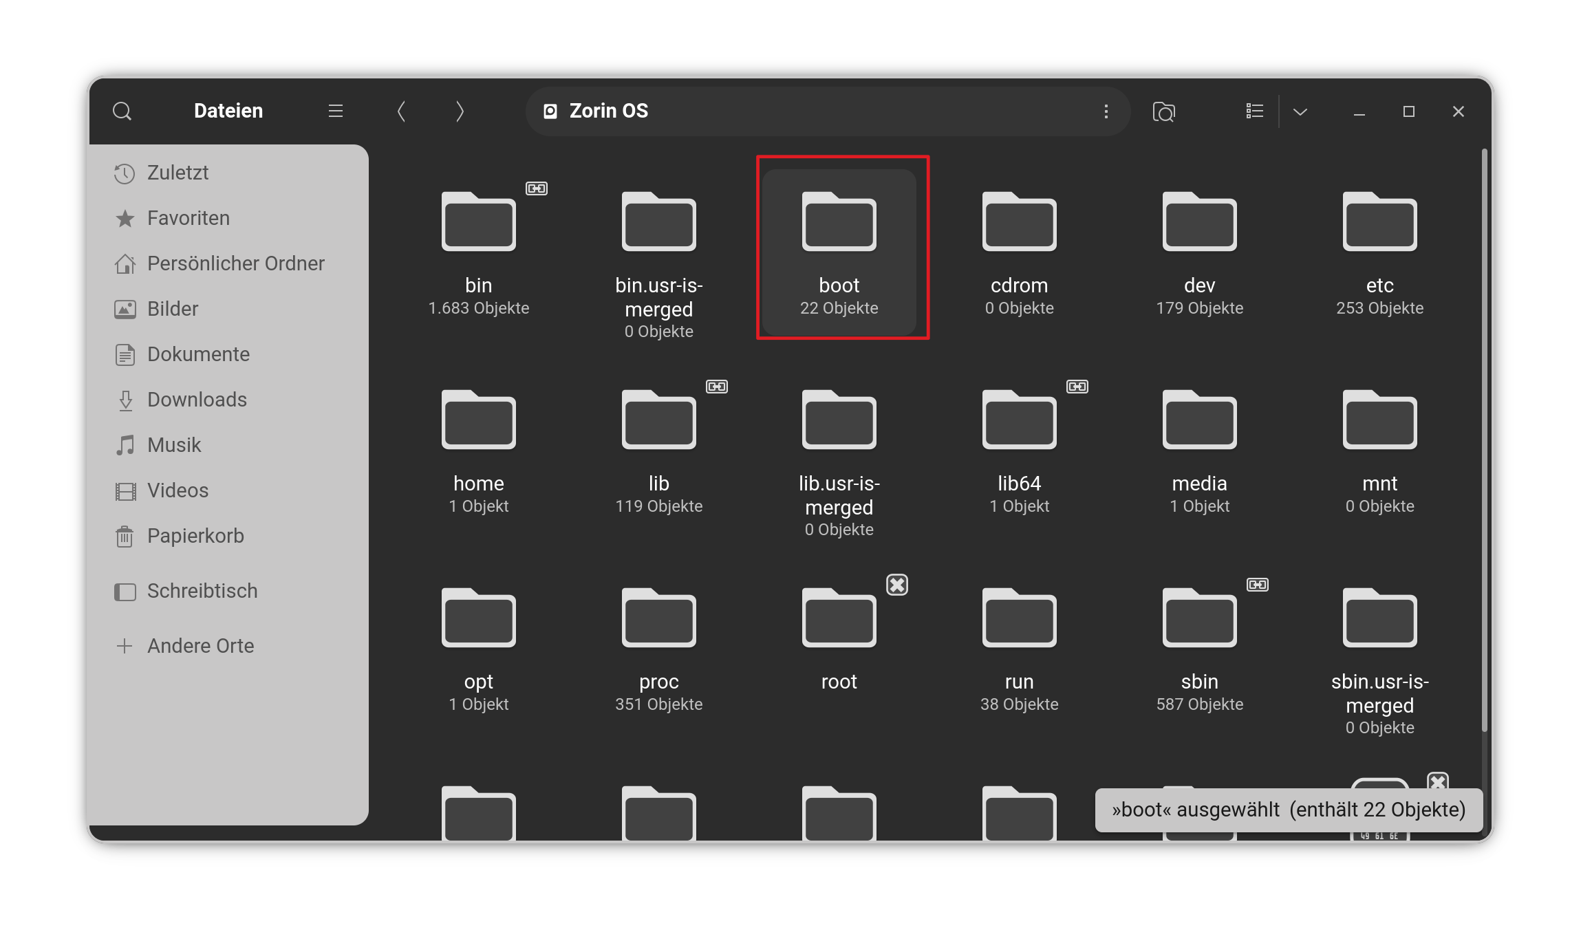
Task: Click the search-in-folder icon
Action: tap(1164, 111)
